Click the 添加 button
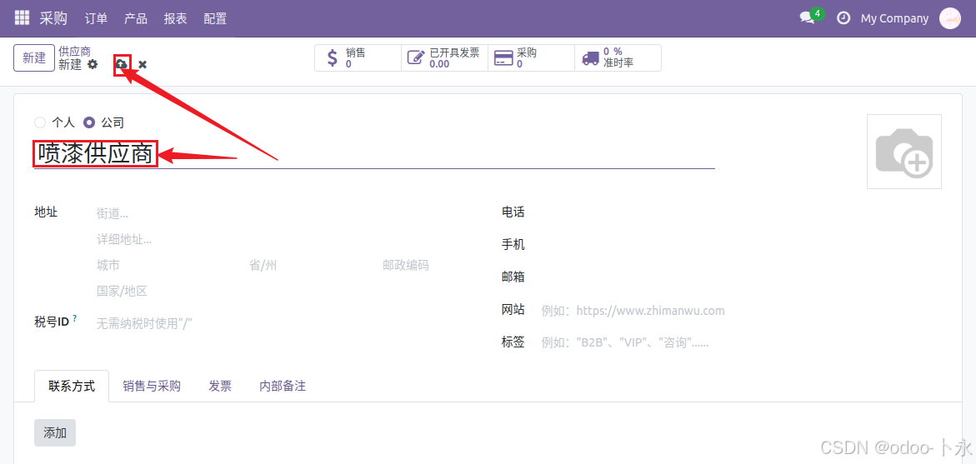 pyautogui.click(x=55, y=433)
